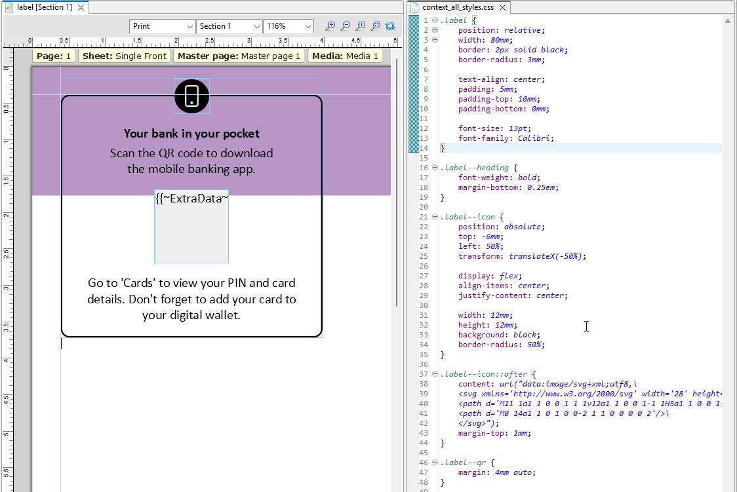
Task: Open the Section 1 dropdown
Action: [x=229, y=26]
